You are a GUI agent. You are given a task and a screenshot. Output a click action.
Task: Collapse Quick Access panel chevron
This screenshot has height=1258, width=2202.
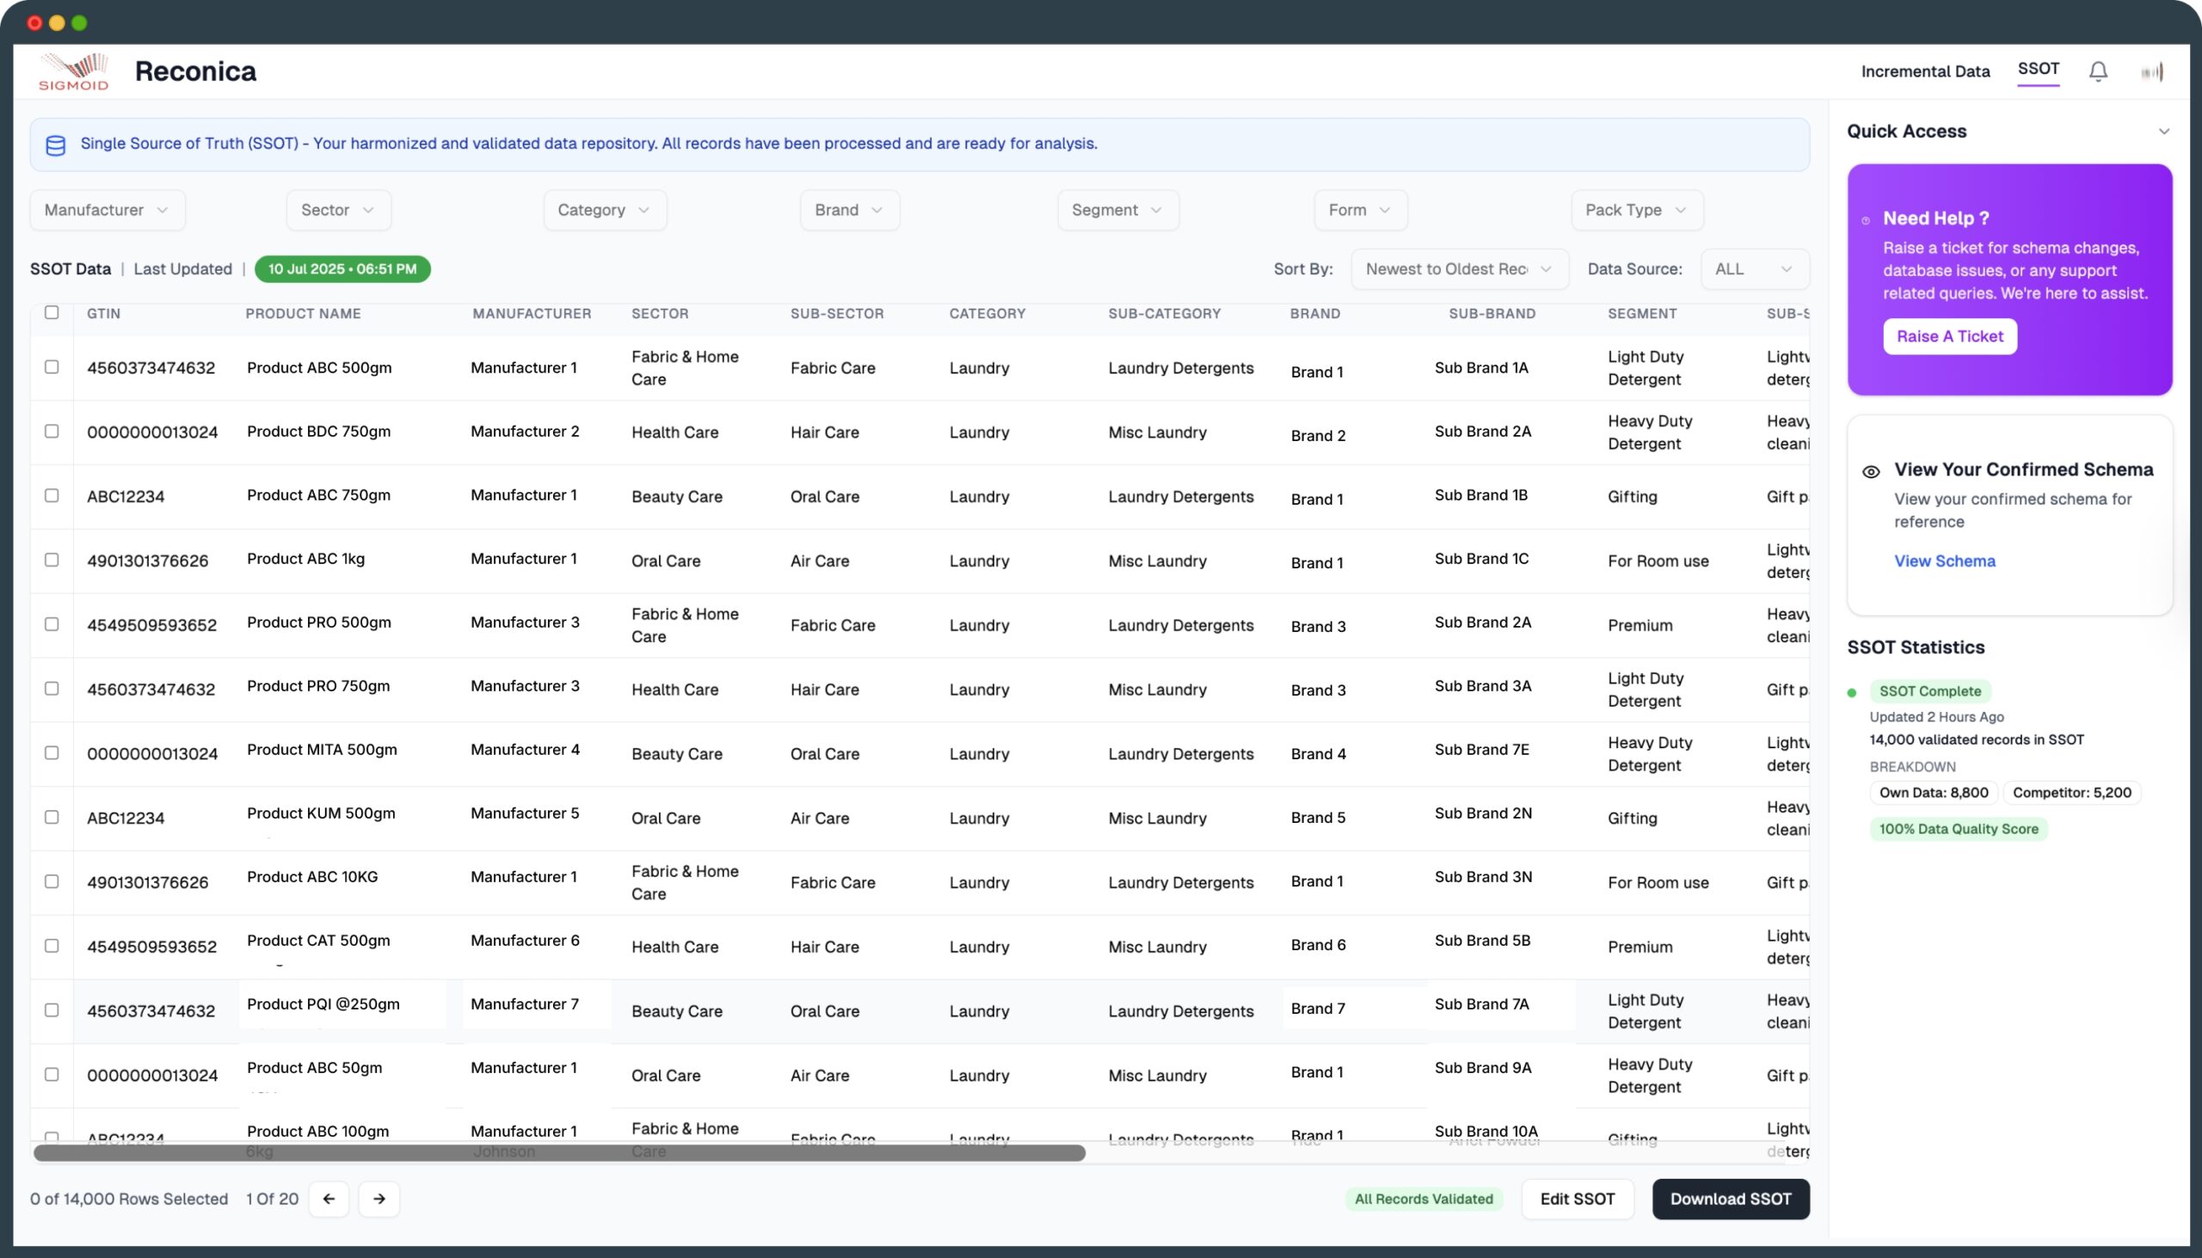pyautogui.click(x=2163, y=132)
